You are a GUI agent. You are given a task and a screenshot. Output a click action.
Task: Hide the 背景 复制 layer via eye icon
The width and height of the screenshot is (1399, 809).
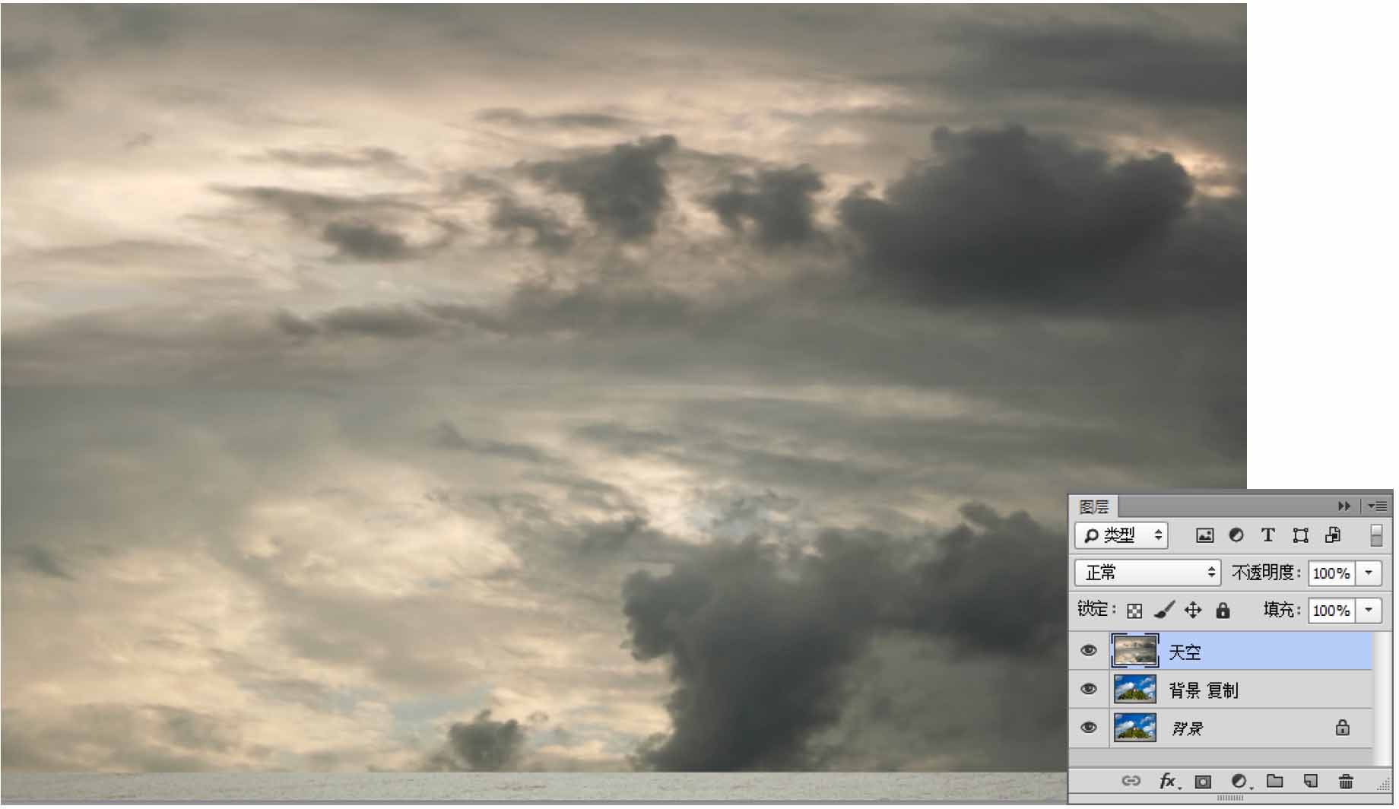pos(1089,689)
